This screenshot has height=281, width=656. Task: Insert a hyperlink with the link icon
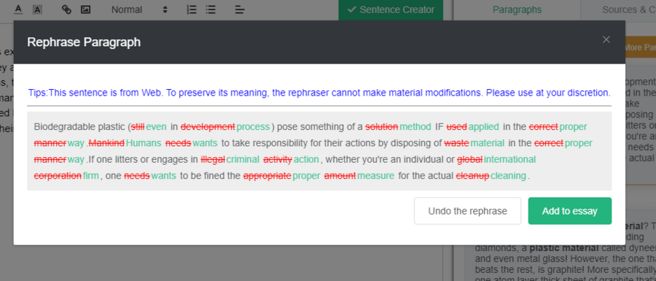click(x=66, y=9)
